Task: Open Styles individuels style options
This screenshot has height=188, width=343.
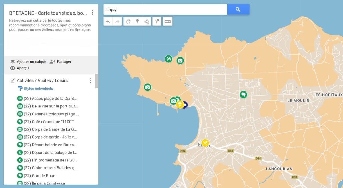Action: point(38,89)
